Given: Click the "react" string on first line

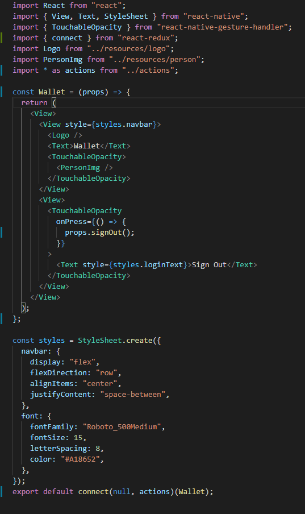Looking at the screenshot, I should 106,6.
